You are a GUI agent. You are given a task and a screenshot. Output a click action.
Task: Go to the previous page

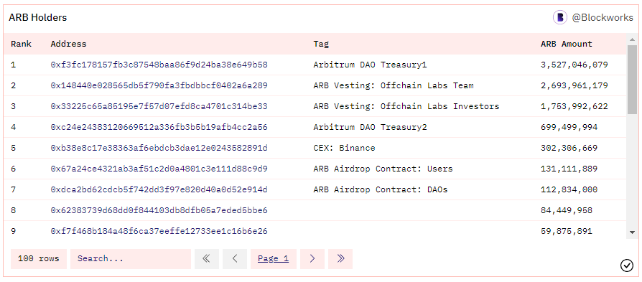point(235,258)
